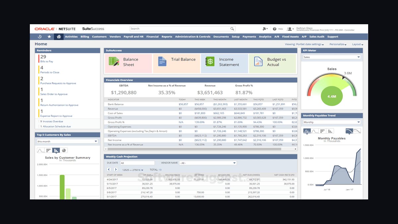Viewport: 398px width, 224px height.
Task: Go to next page in Weekly Cash Projection
Action: click(116, 170)
